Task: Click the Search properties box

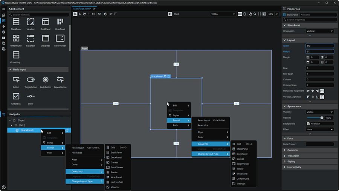Action: pyautogui.click(x=310, y=20)
